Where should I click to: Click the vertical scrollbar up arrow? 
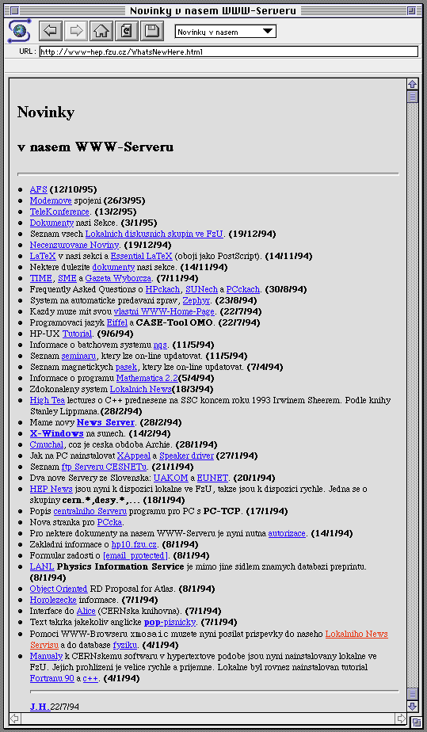tap(412, 84)
